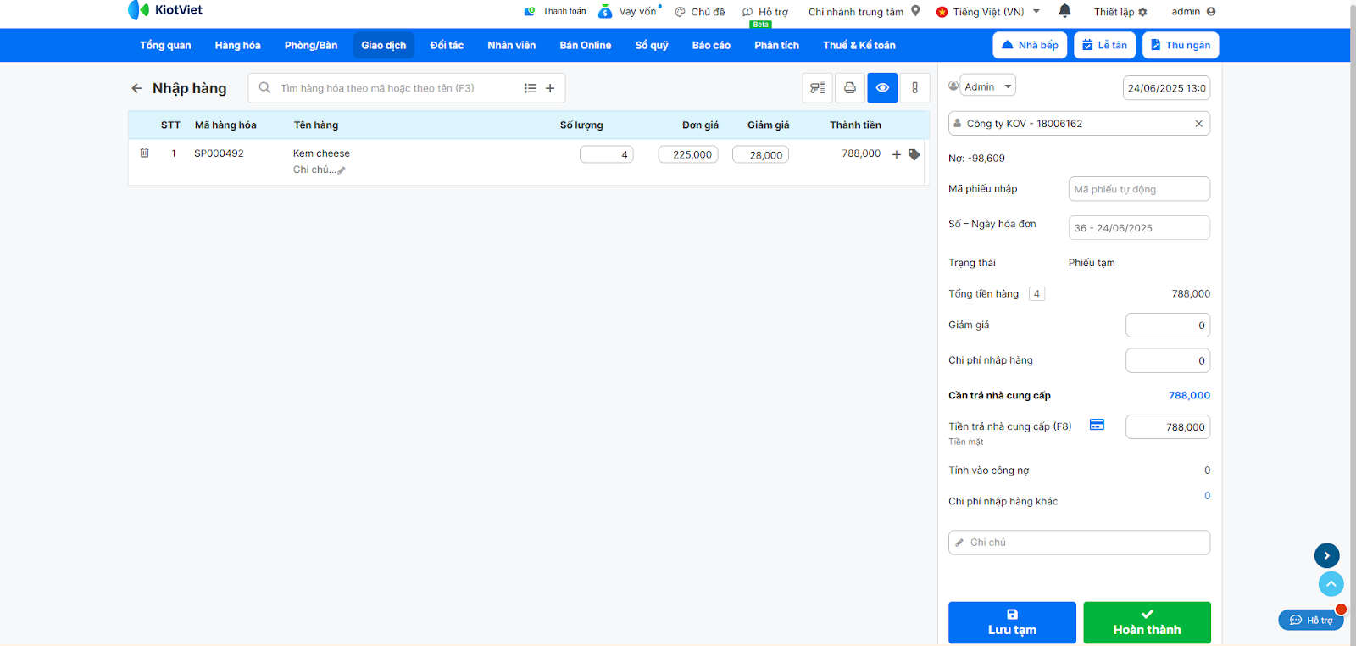Open the Thu ngân cashier screen
This screenshot has height=646, width=1356.
1180,45
